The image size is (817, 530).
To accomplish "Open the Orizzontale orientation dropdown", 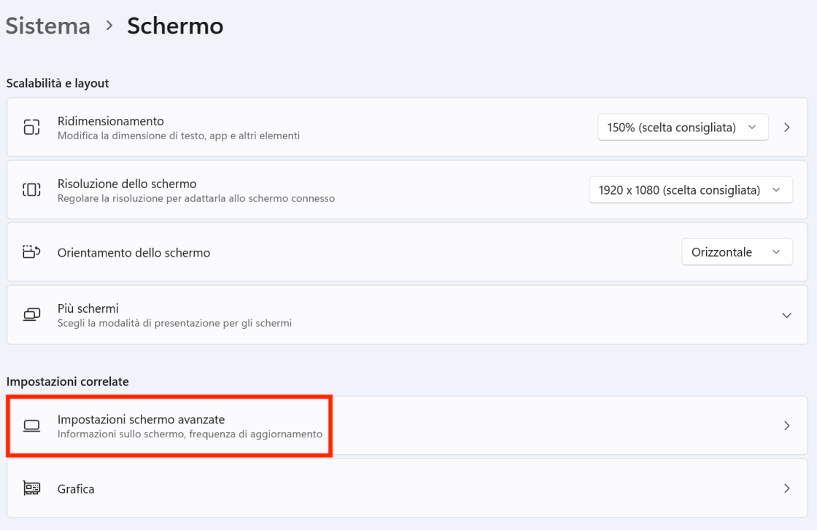I will 737,252.
